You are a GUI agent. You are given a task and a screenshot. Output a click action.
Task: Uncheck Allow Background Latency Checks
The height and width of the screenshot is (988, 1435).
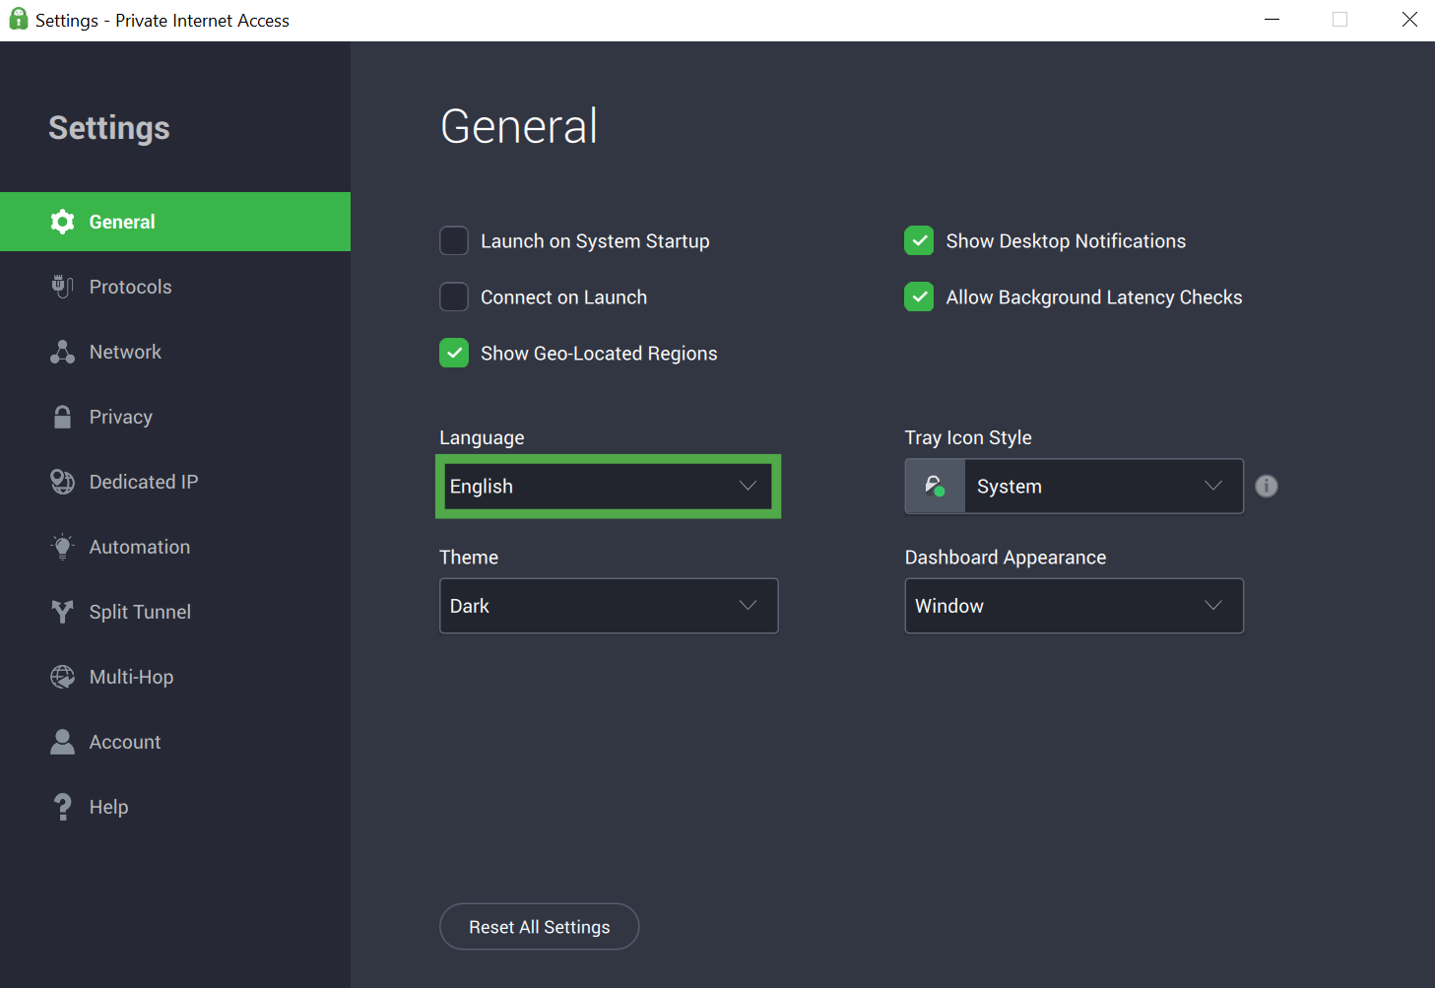(x=919, y=296)
